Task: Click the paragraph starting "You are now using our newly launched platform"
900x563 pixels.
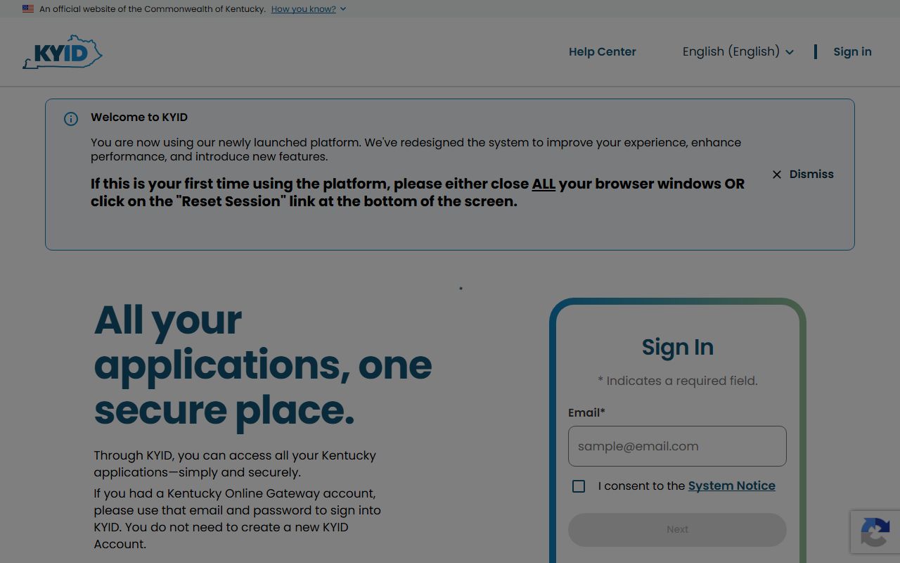Action: click(x=416, y=149)
